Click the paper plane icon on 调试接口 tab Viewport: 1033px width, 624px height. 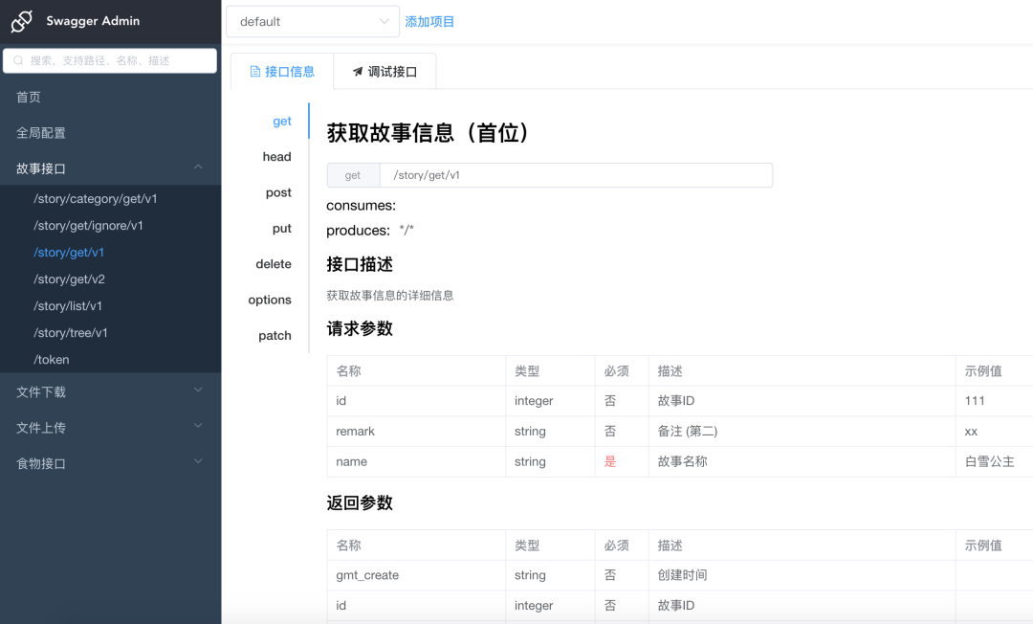[x=358, y=72]
